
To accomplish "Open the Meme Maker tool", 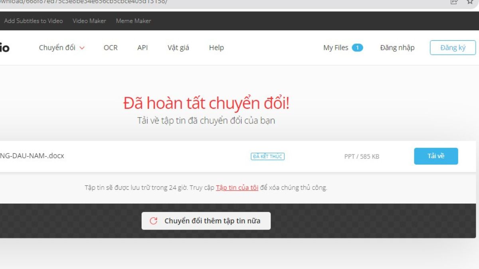I will [x=133, y=21].
